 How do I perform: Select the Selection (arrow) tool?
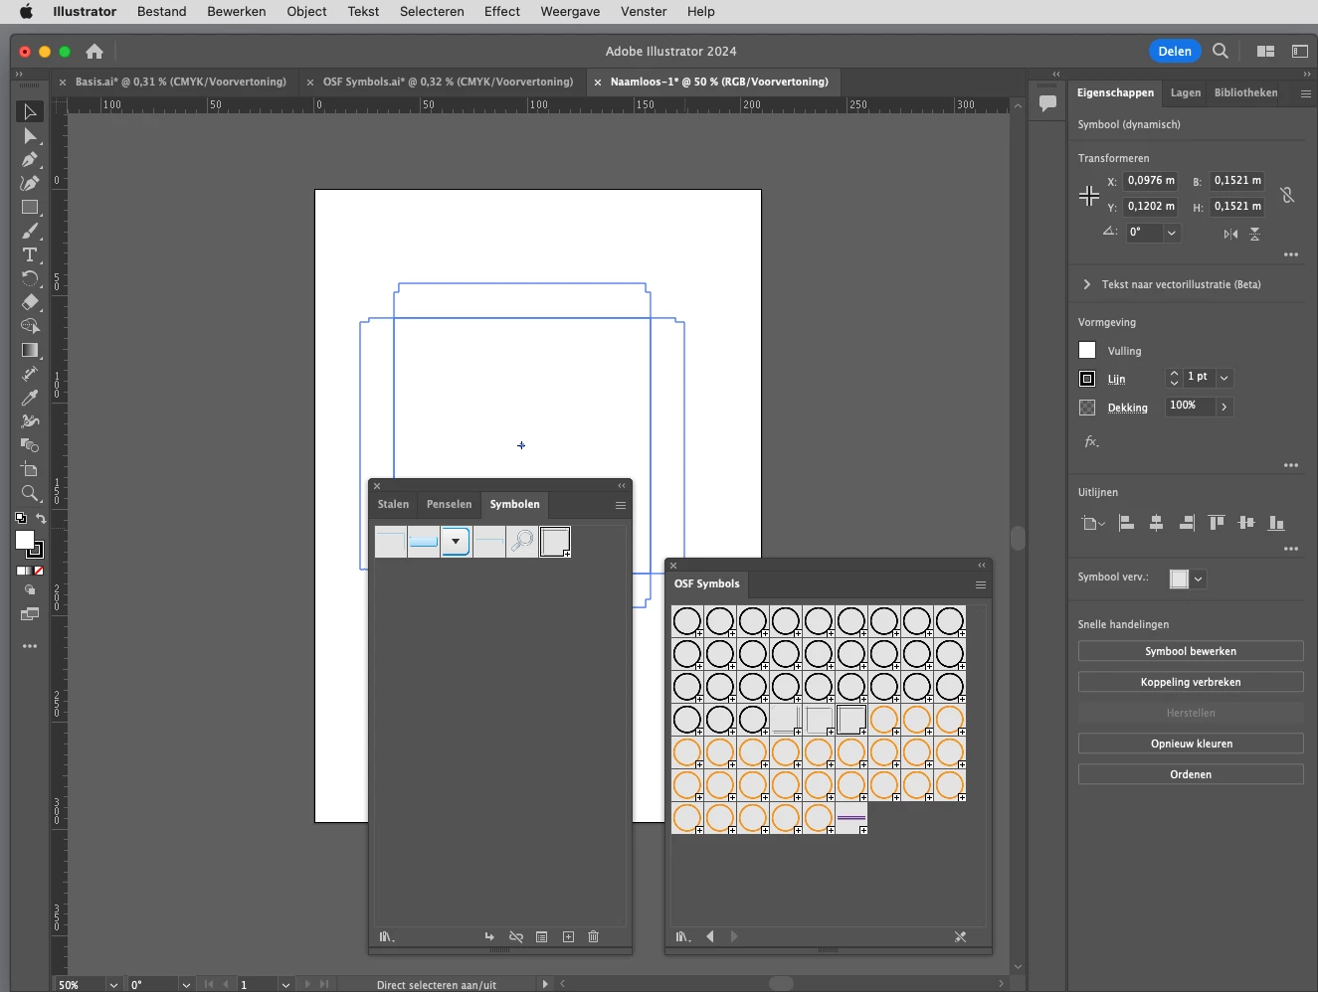point(30,111)
